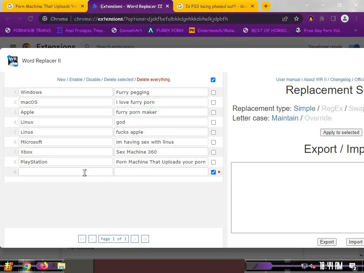Set replacement type to Simple

[x=304, y=108]
